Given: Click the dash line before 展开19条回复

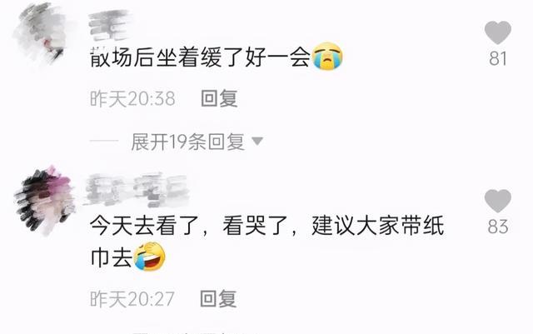Looking at the screenshot, I should (x=104, y=141).
